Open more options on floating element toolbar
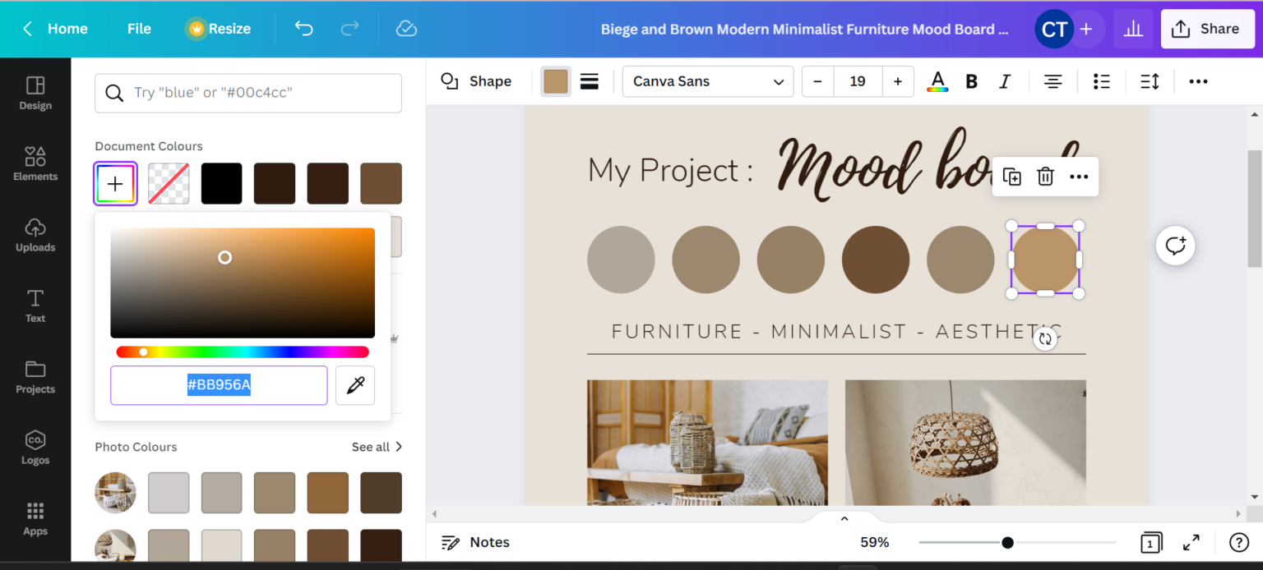Viewport: 1263px width, 570px height. pyautogui.click(x=1079, y=177)
